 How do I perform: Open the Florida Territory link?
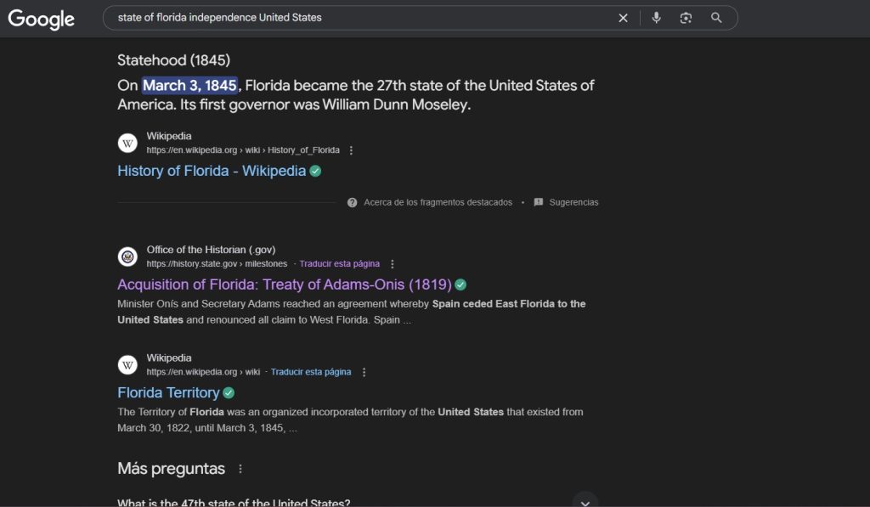coord(169,392)
